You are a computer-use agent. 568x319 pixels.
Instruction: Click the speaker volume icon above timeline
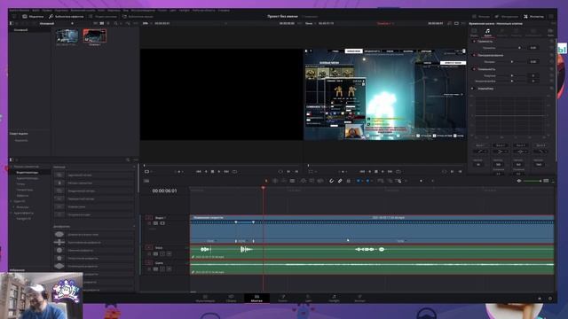[x=519, y=181]
